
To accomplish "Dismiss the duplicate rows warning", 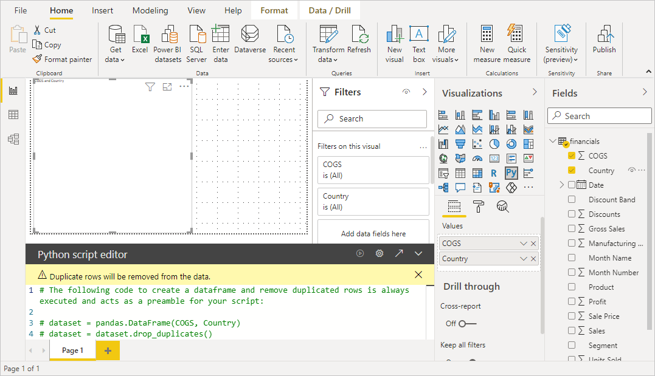I will 418,275.
